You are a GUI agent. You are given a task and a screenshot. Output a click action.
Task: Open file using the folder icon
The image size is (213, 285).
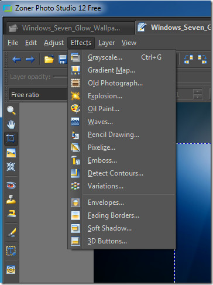pyautogui.click(x=49, y=59)
